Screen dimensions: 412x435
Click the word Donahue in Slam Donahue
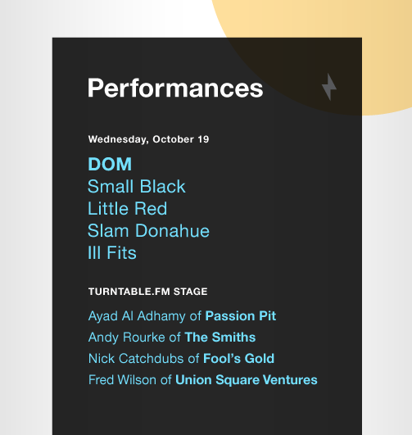173,231
